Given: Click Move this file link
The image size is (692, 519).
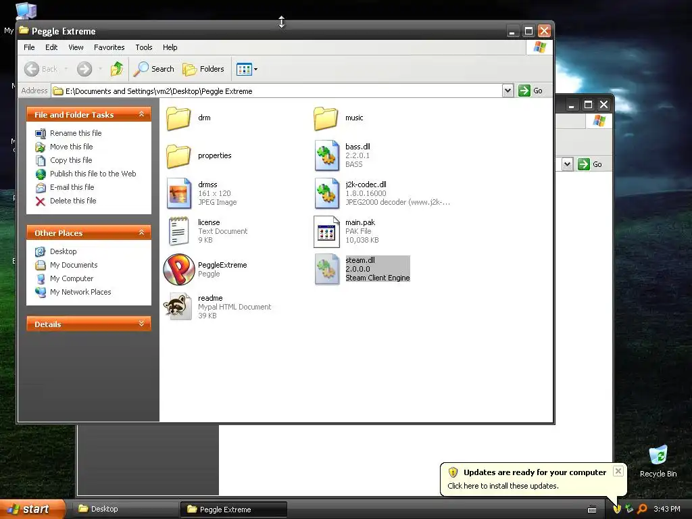Looking at the screenshot, I should click(71, 147).
